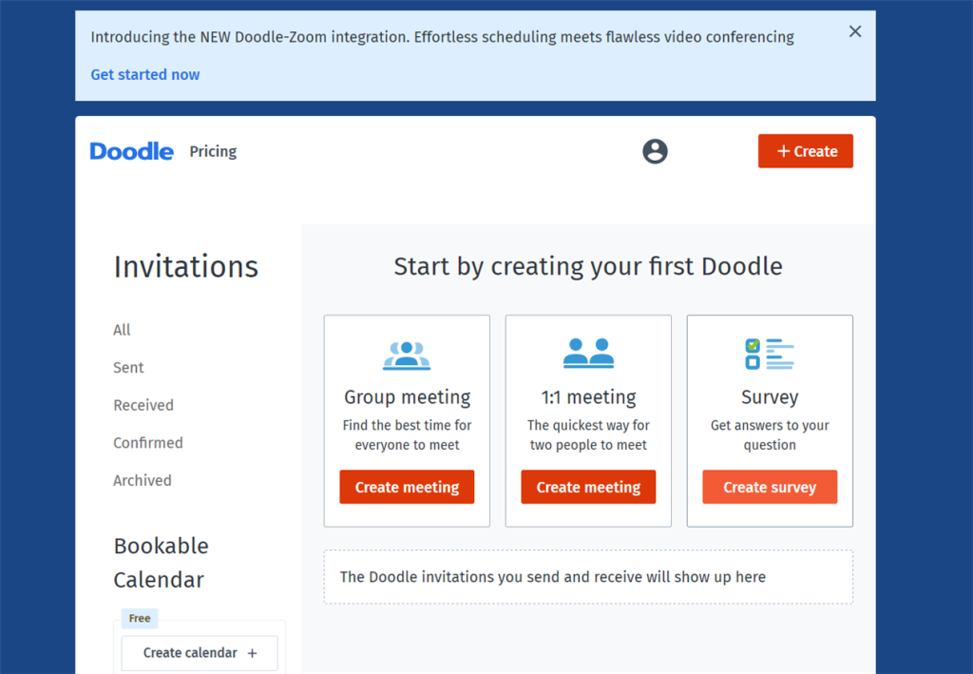This screenshot has height=674, width=973.
Task: Click the Create survey button
Action: [x=769, y=487]
